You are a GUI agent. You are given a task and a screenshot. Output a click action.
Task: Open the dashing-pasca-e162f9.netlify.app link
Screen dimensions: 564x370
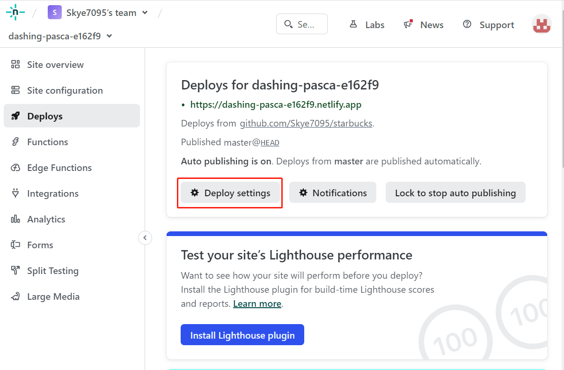[276, 104]
